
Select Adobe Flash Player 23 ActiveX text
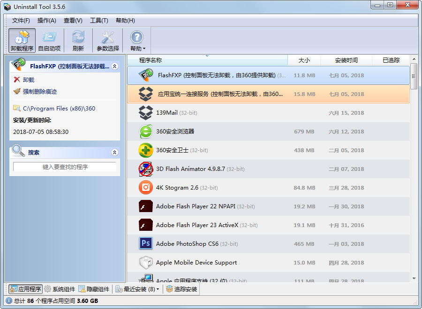[197, 225]
